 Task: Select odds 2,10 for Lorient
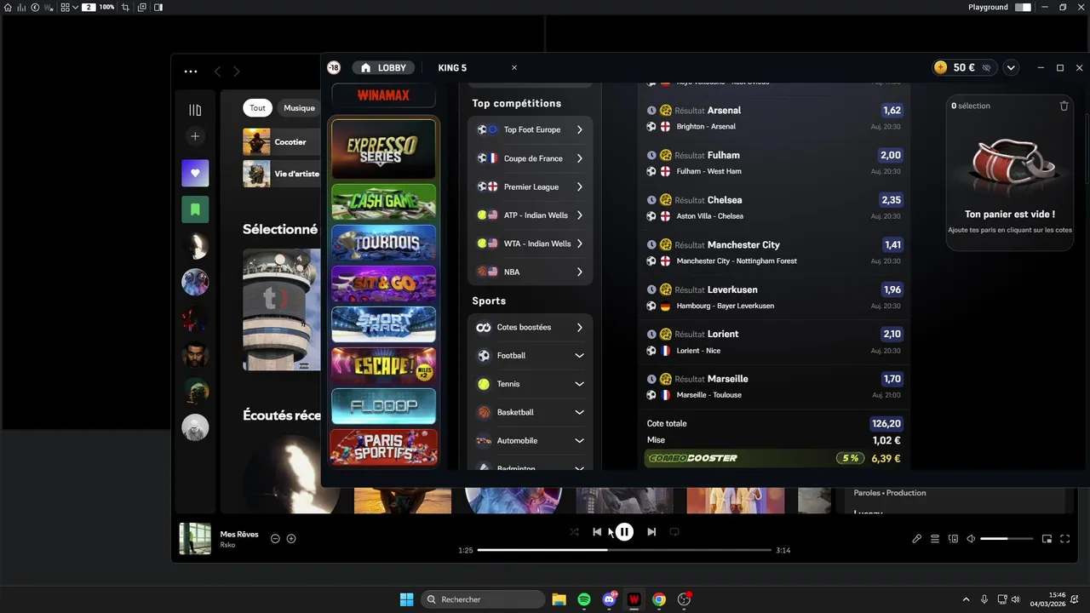(892, 335)
